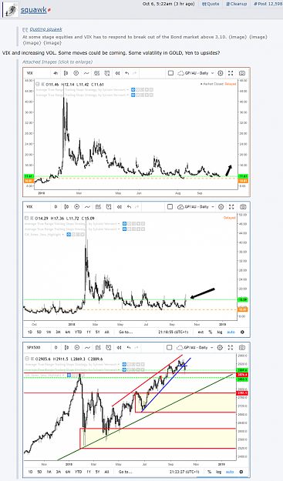
Task: Click squawk's avatar picture
Action: tap(11, 9)
